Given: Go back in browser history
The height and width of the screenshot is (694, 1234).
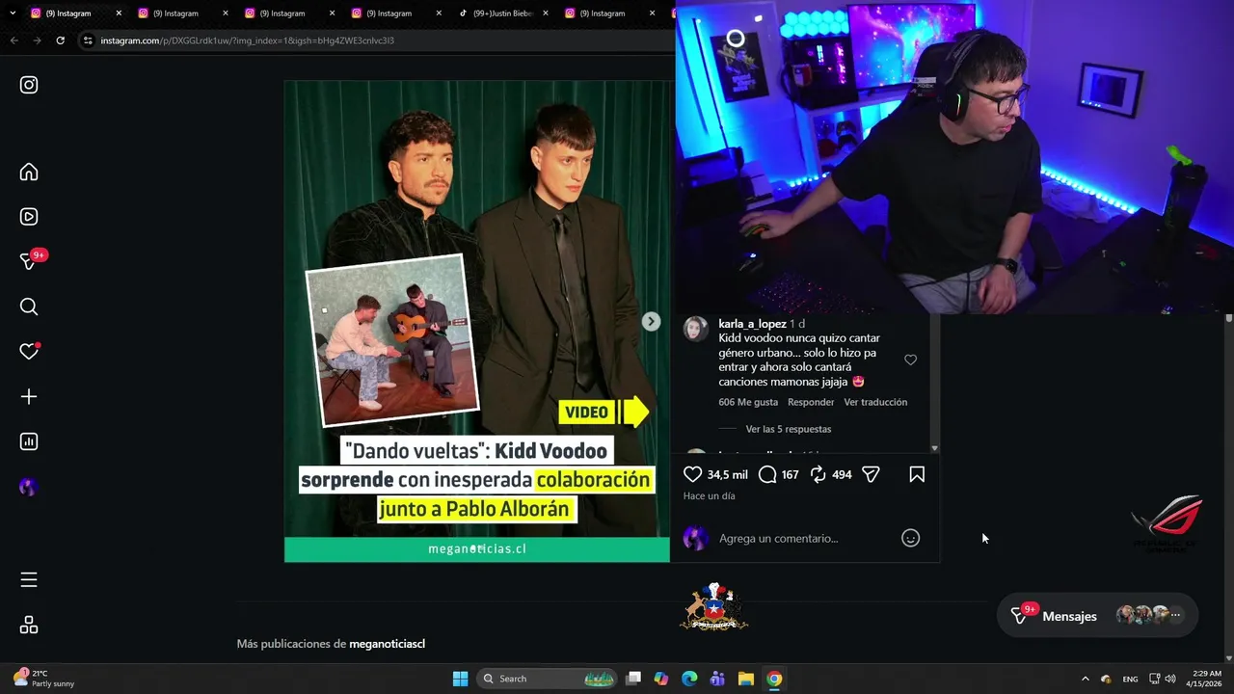Looking at the screenshot, I should pyautogui.click(x=13, y=40).
